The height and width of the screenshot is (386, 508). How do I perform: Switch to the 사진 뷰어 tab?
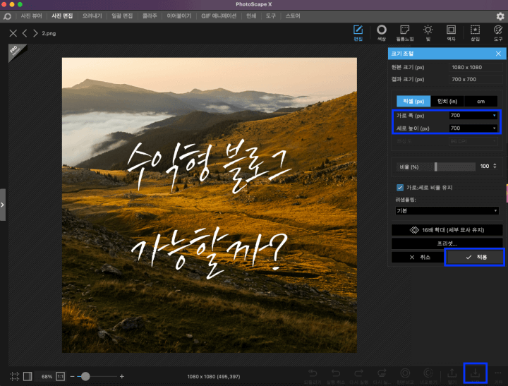[x=32, y=16]
